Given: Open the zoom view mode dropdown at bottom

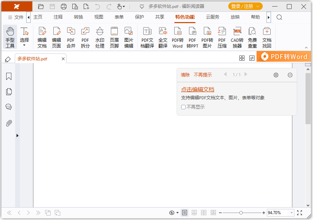Looking at the screenshot, I should 177,213.
